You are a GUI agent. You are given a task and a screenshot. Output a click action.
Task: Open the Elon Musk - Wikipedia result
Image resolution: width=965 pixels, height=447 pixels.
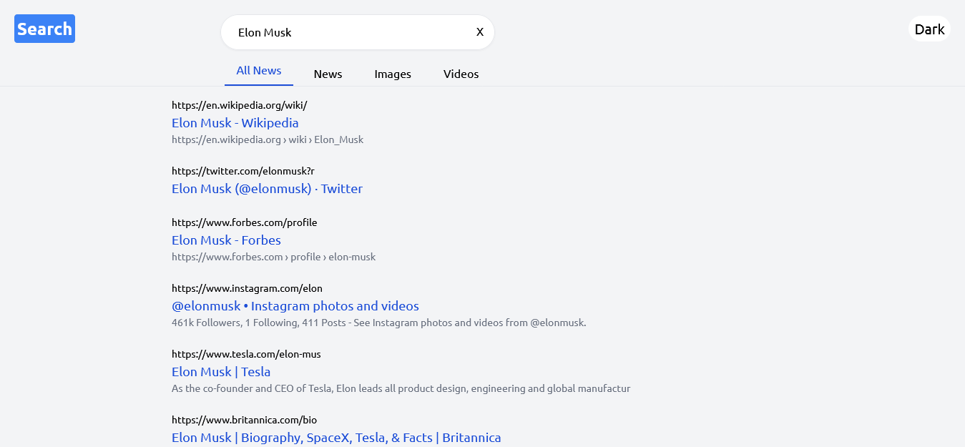[235, 123]
